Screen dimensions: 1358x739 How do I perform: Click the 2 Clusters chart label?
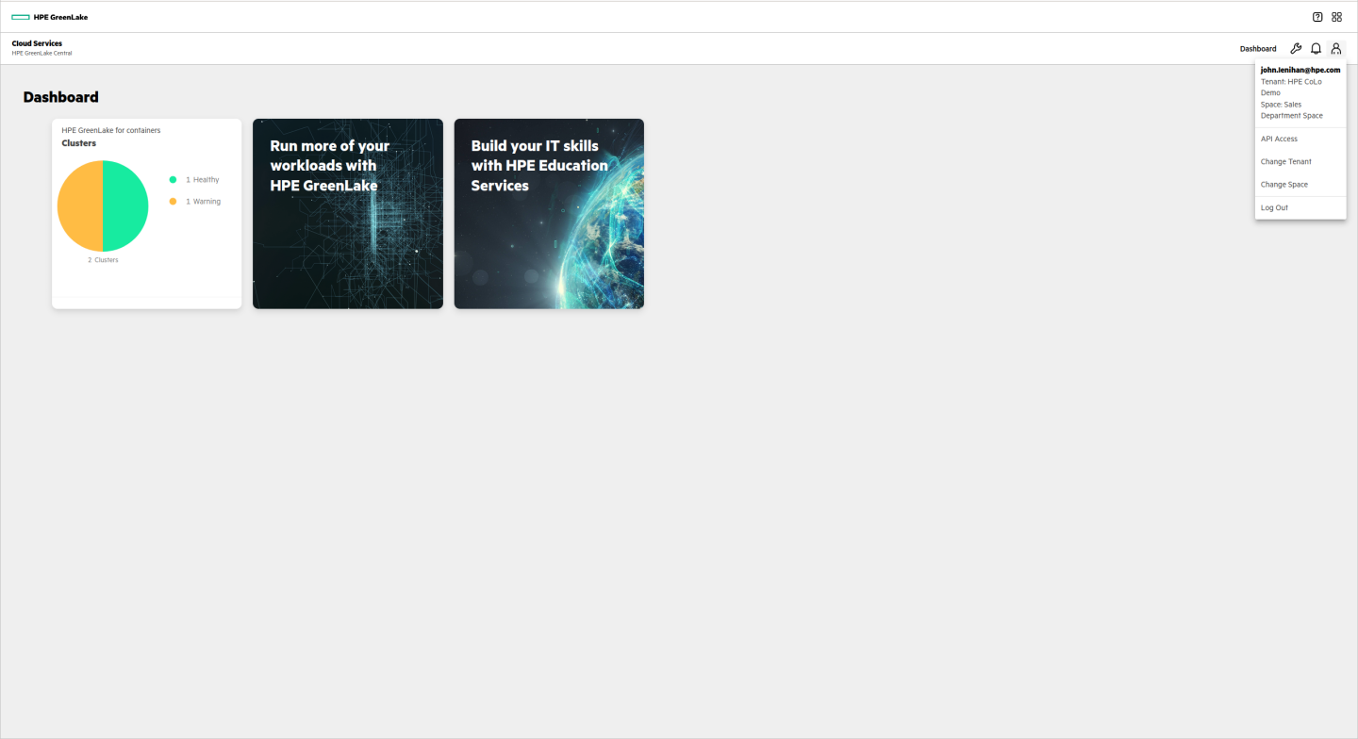103,259
